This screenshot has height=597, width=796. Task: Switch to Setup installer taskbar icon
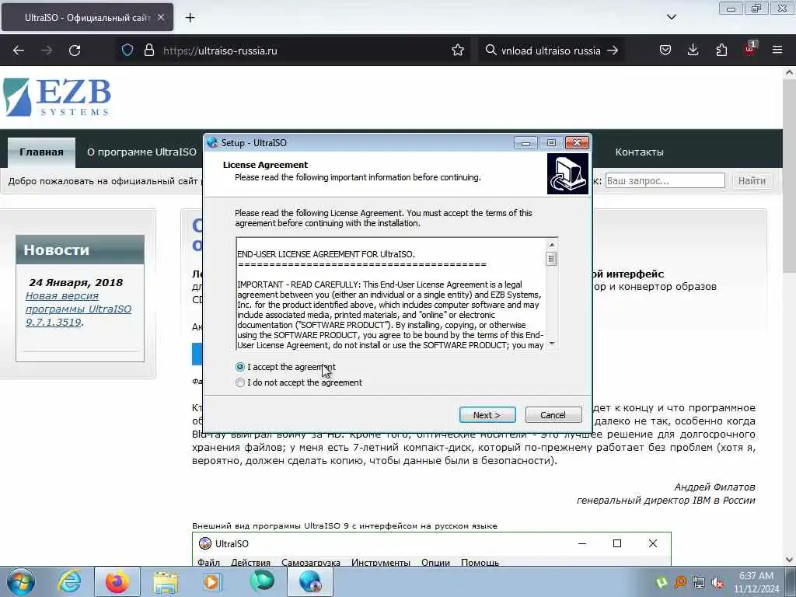pos(310,581)
